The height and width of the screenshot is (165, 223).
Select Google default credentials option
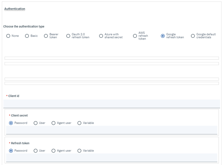coord(193,36)
